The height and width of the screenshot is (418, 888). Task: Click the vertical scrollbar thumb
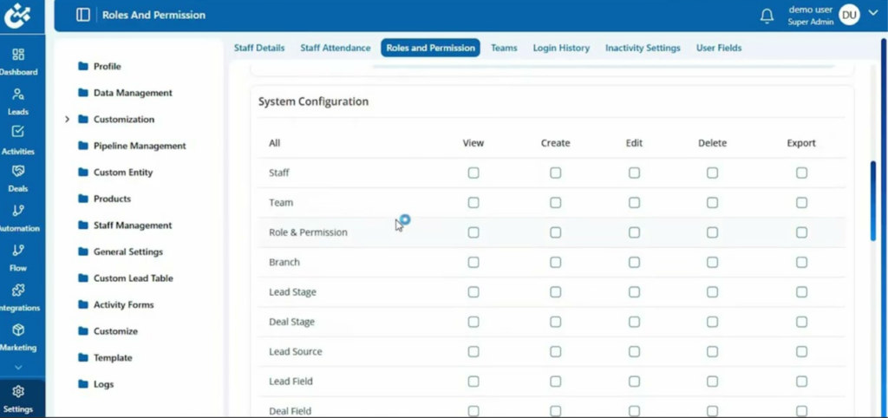pyautogui.click(x=872, y=201)
